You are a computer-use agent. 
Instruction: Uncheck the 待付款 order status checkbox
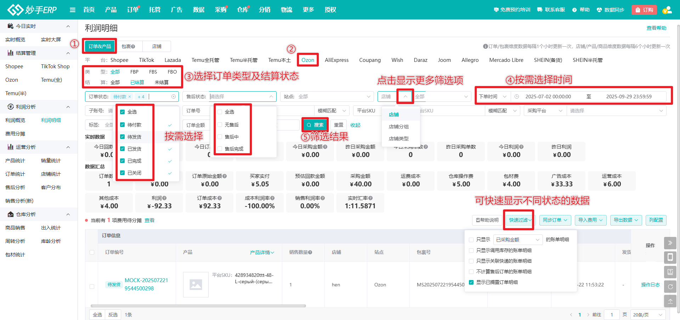point(122,124)
